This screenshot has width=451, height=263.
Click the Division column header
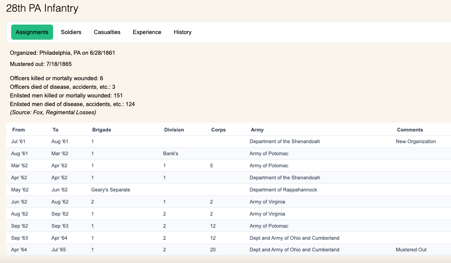[x=174, y=130]
